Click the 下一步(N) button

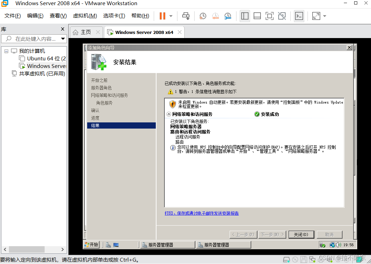click(272, 235)
